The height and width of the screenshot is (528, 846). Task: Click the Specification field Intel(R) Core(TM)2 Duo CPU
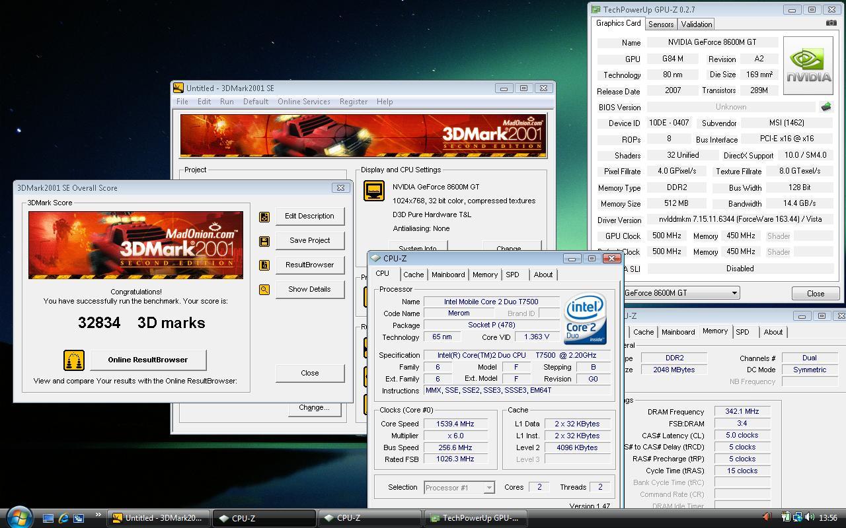tap(516, 356)
